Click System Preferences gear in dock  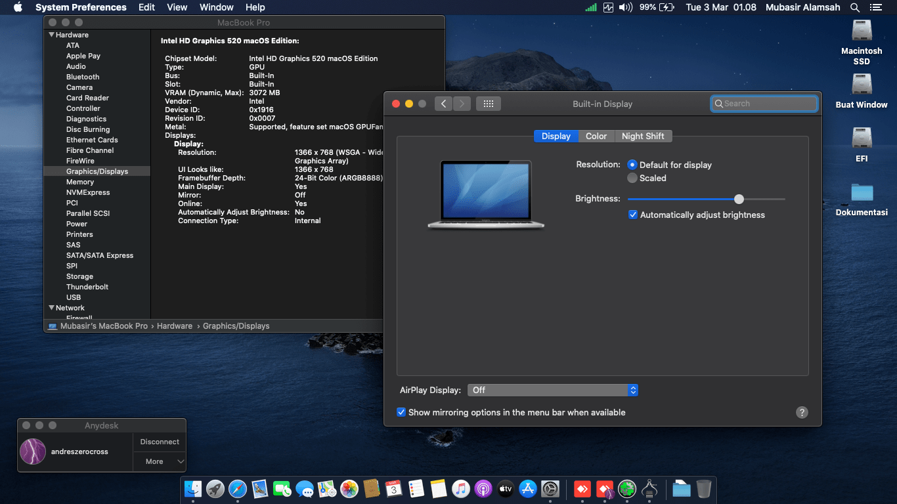(x=550, y=489)
